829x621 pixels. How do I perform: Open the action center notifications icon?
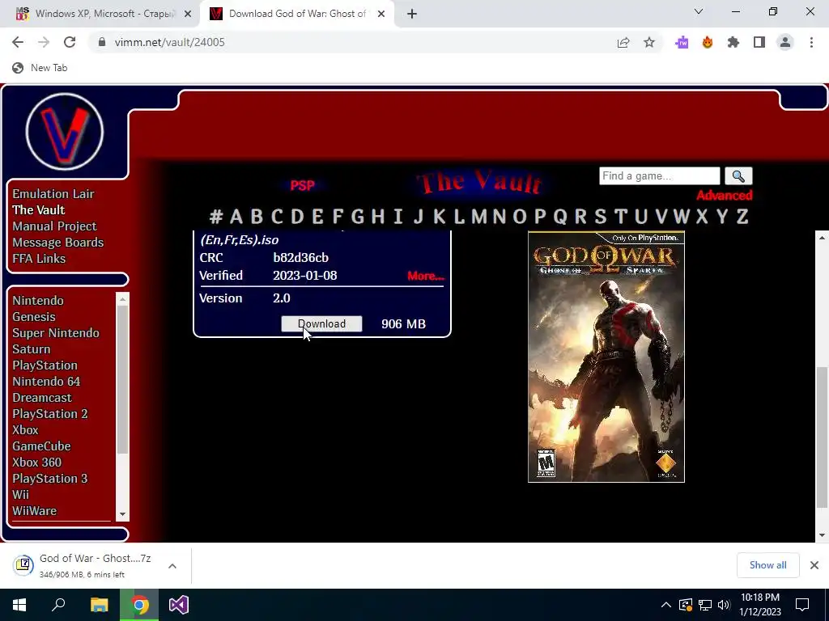click(802, 605)
